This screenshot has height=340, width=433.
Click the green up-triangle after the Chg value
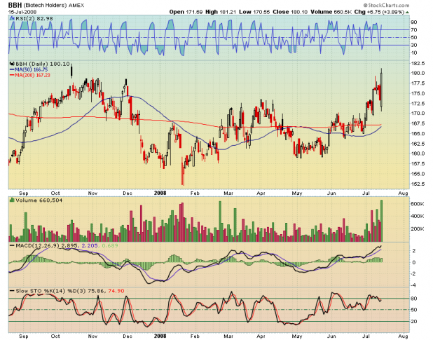click(407, 12)
